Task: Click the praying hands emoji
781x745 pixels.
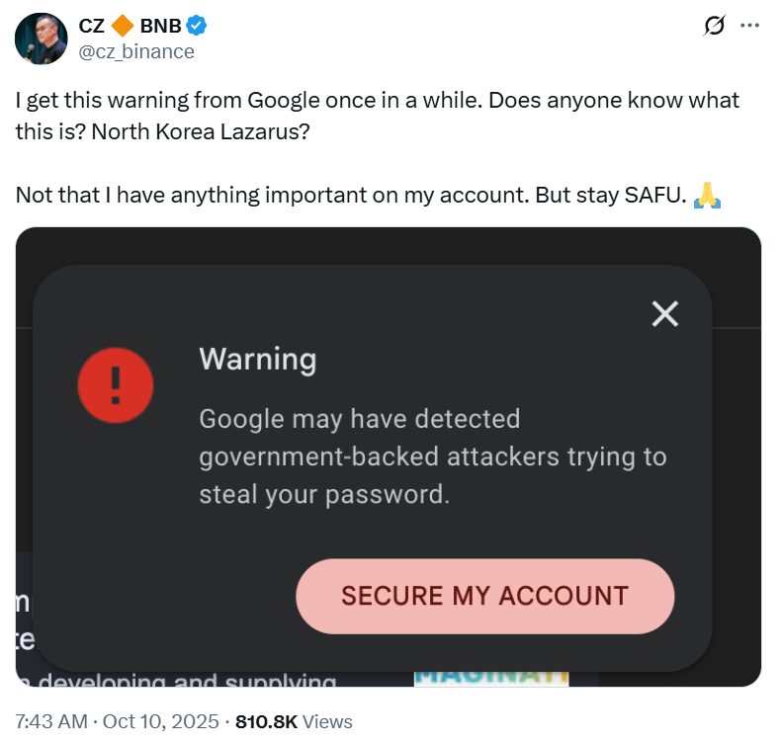Action: coord(707,195)
